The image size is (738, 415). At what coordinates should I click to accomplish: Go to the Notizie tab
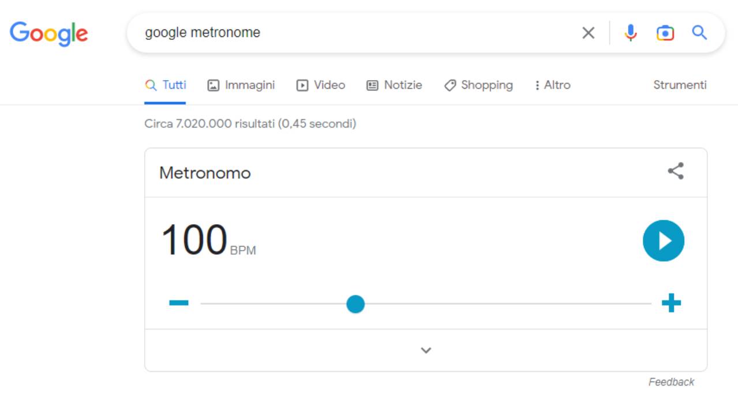point(395,85)
